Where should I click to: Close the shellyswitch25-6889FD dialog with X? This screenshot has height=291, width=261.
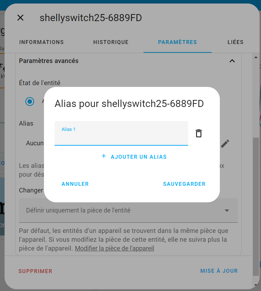[20, 18]
